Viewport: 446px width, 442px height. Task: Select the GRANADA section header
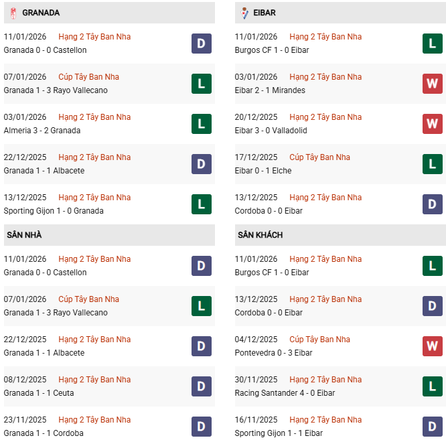[x=42, y=13]
